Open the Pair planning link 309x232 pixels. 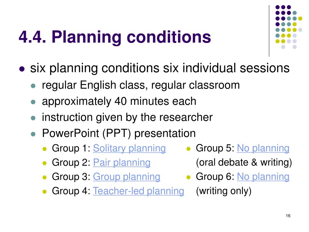(x=122, y=163)
